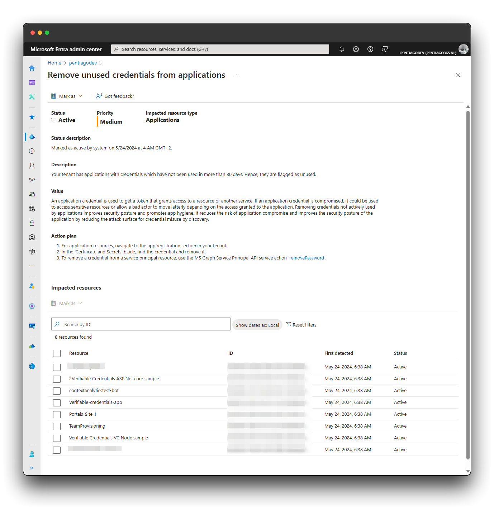
Task: Open more options ellipsis beside page title
Action: coord(237,75)
